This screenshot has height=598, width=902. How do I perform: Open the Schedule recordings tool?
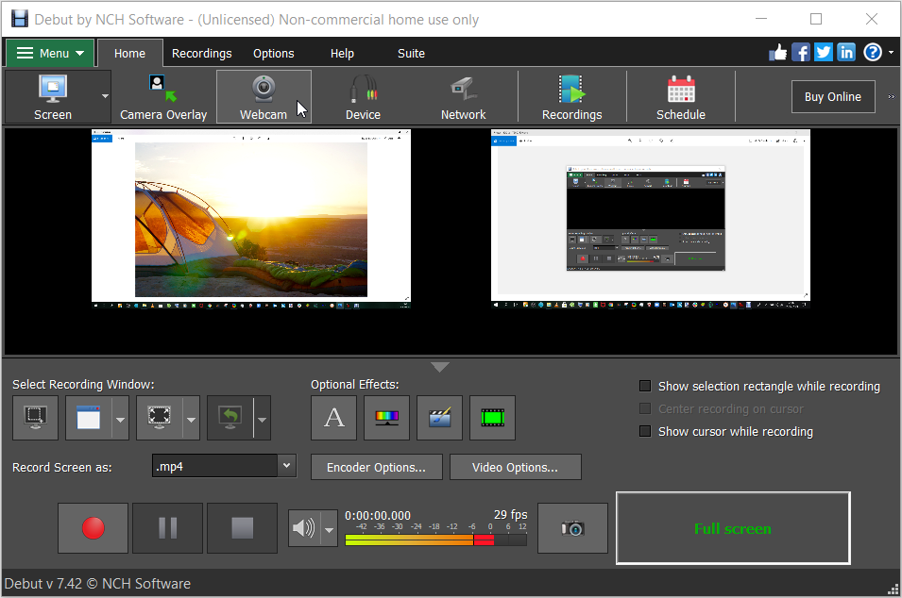(x=681, y=96)
